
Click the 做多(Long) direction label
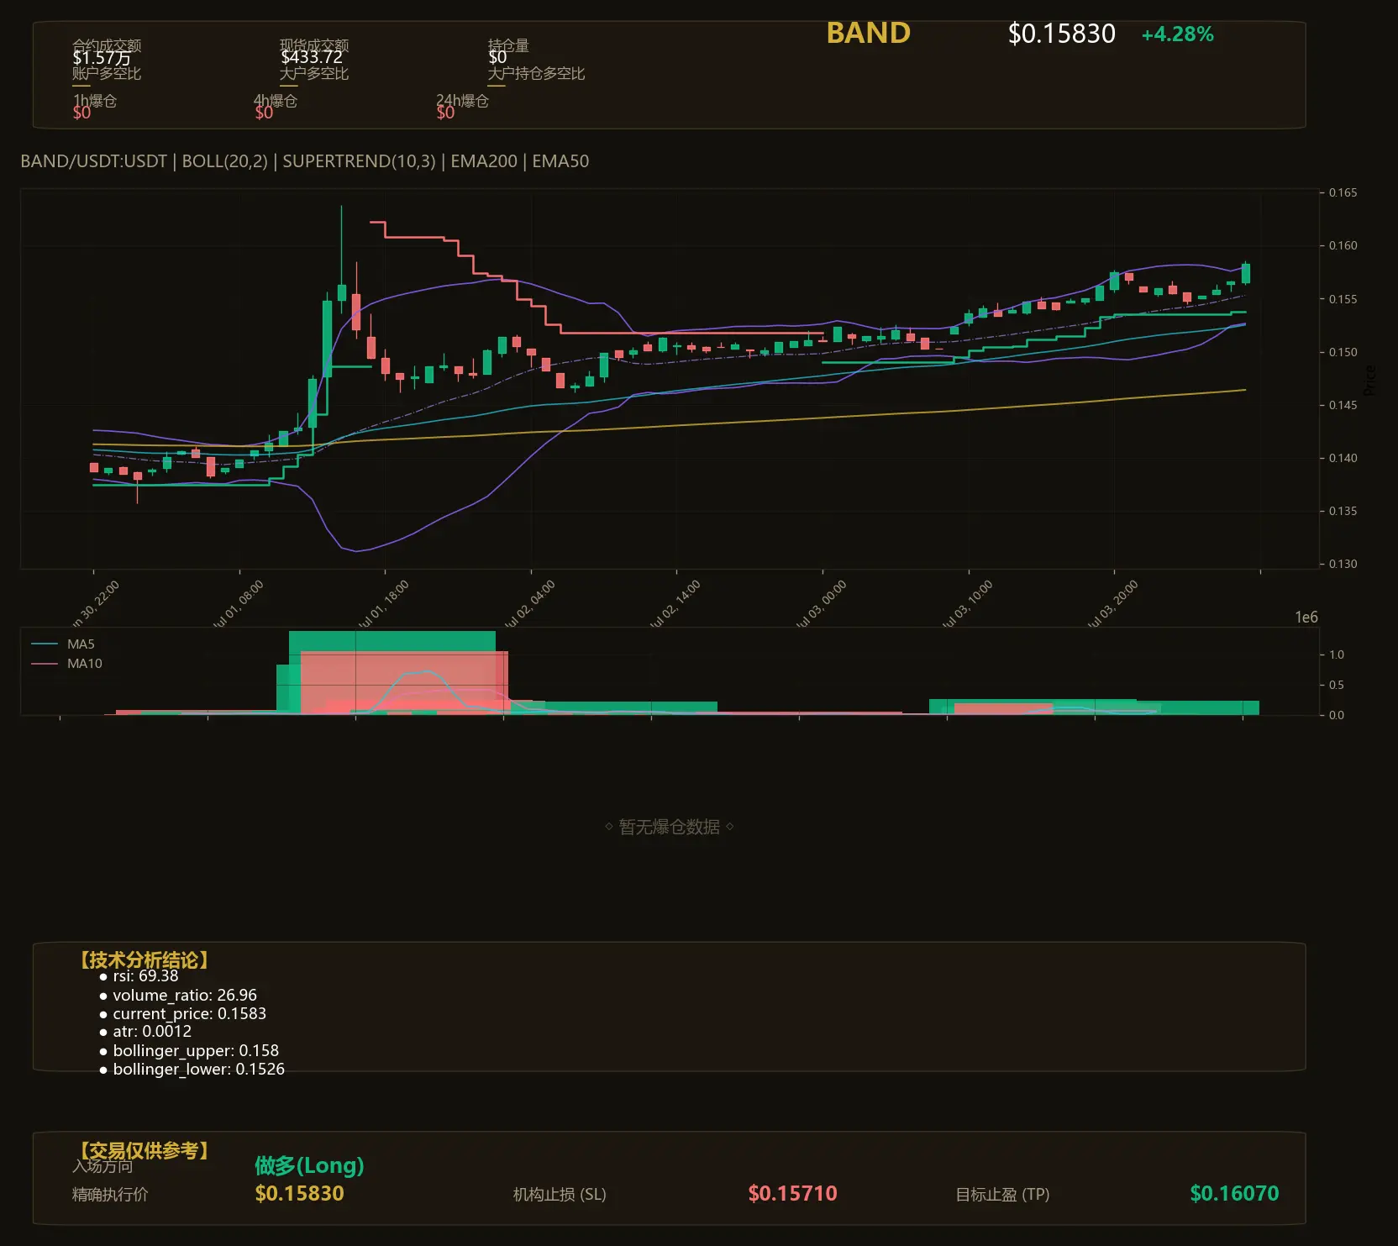click(309, 1165)
